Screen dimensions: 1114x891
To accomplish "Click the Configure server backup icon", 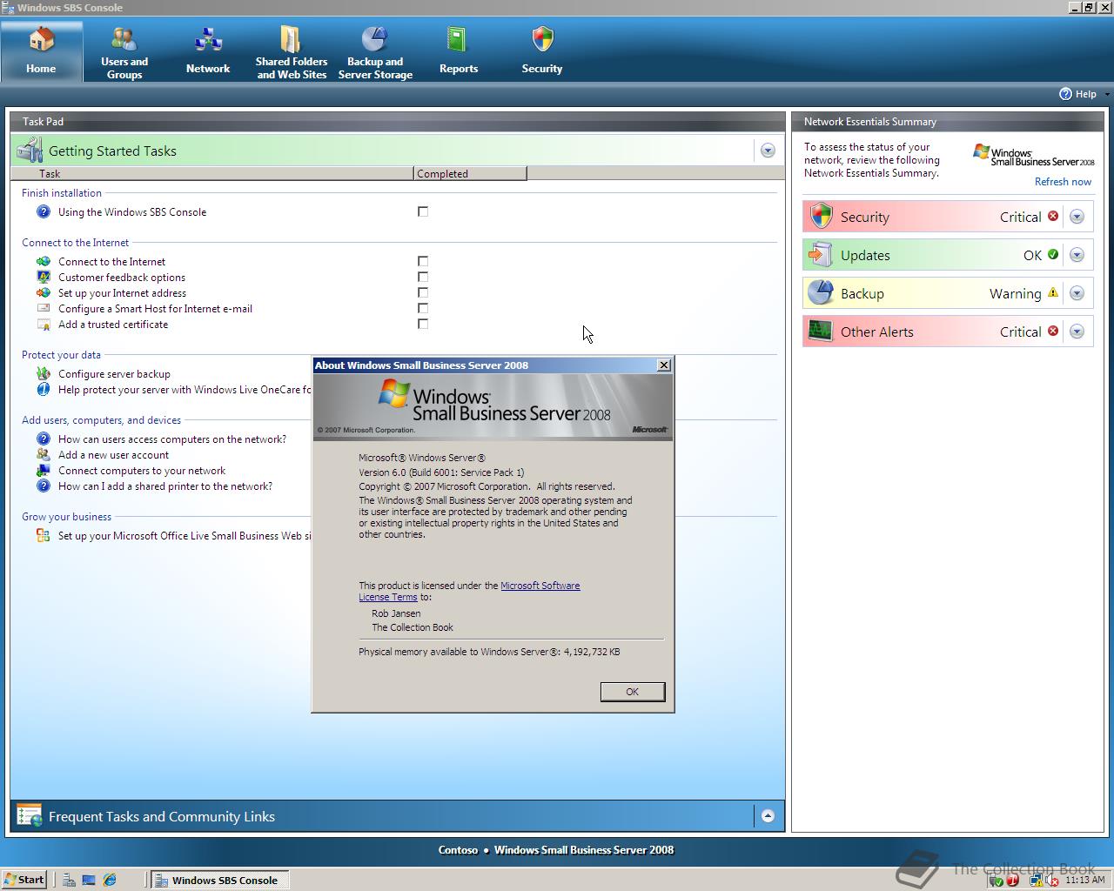I will (x=44, y=373).
